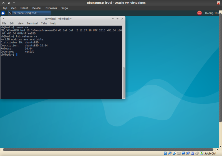
Task: Open the terminal Tabs menu
Action: click(44, 23)
